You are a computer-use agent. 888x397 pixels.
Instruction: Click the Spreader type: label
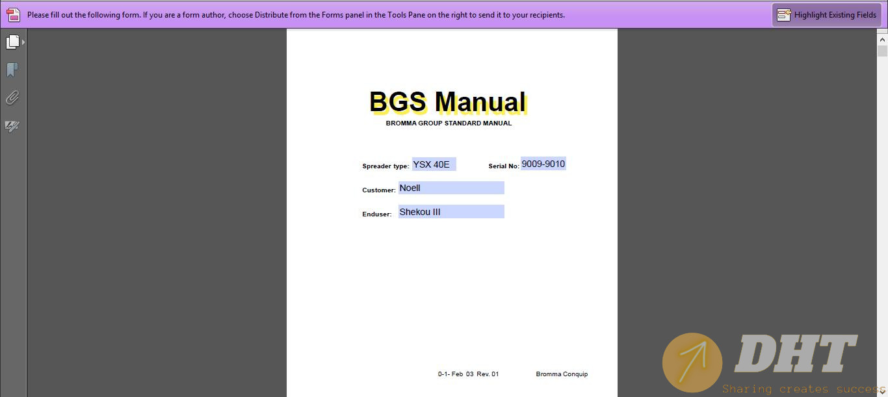pos(385,166)
